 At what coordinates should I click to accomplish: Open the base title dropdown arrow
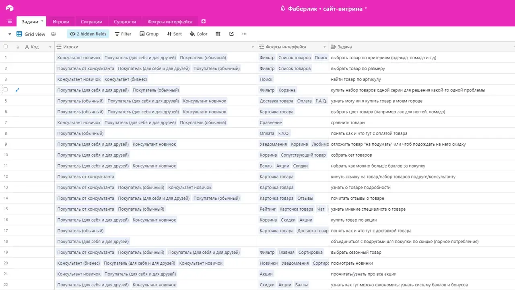tap(366, 8)
